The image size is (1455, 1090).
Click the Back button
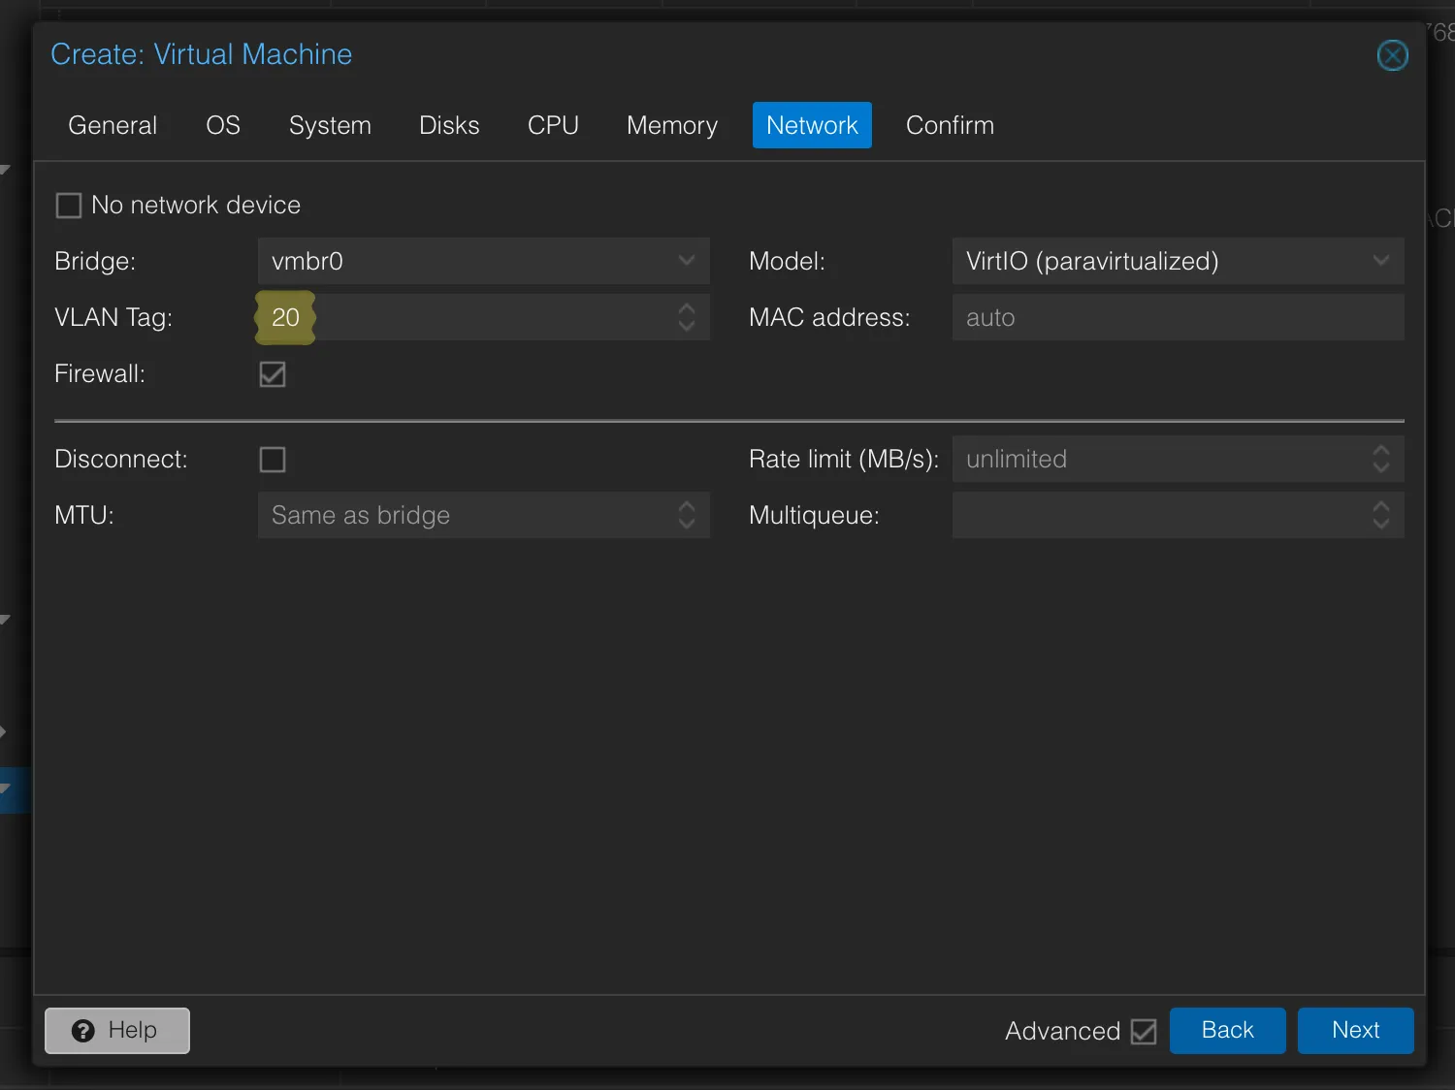(x=1228, y=1030)
